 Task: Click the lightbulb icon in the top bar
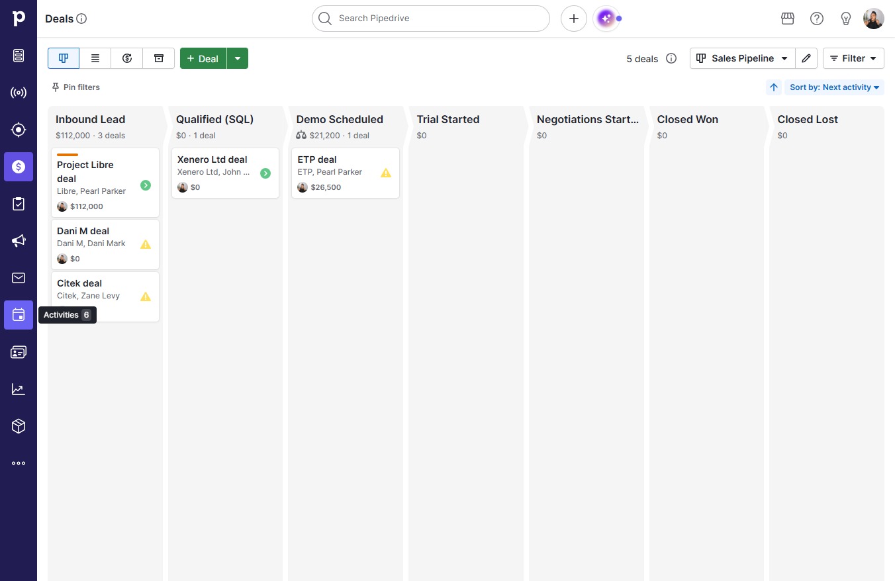click(x=846, y=19)
